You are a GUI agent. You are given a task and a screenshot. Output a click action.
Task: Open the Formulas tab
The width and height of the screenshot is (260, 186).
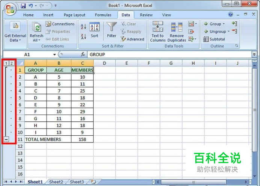click(103, 15)
